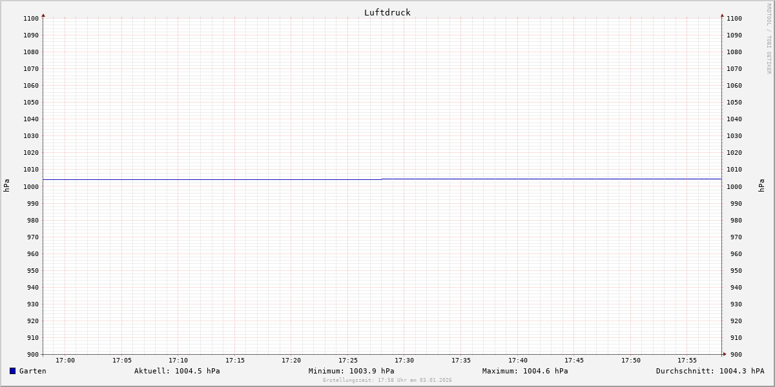Click the Garten legend label
Screen dimensions: 775x387
coord(32,371)
